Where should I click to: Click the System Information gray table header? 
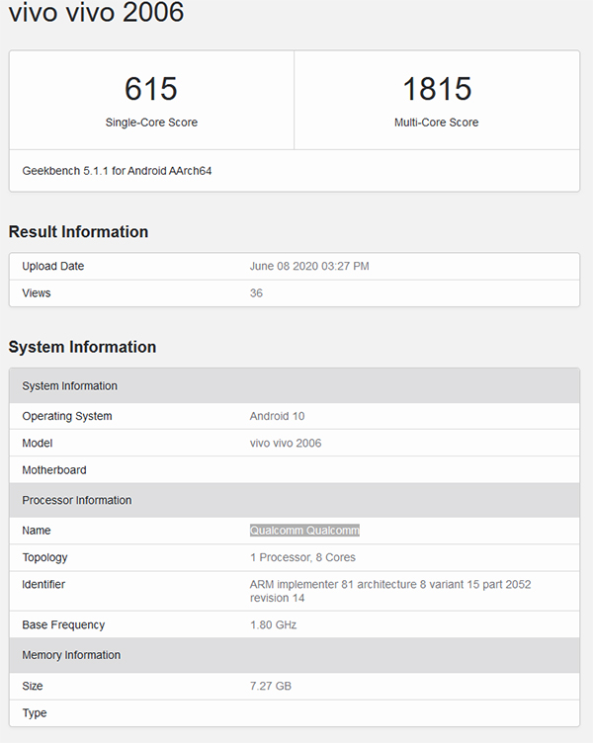[x=69, y=386]
